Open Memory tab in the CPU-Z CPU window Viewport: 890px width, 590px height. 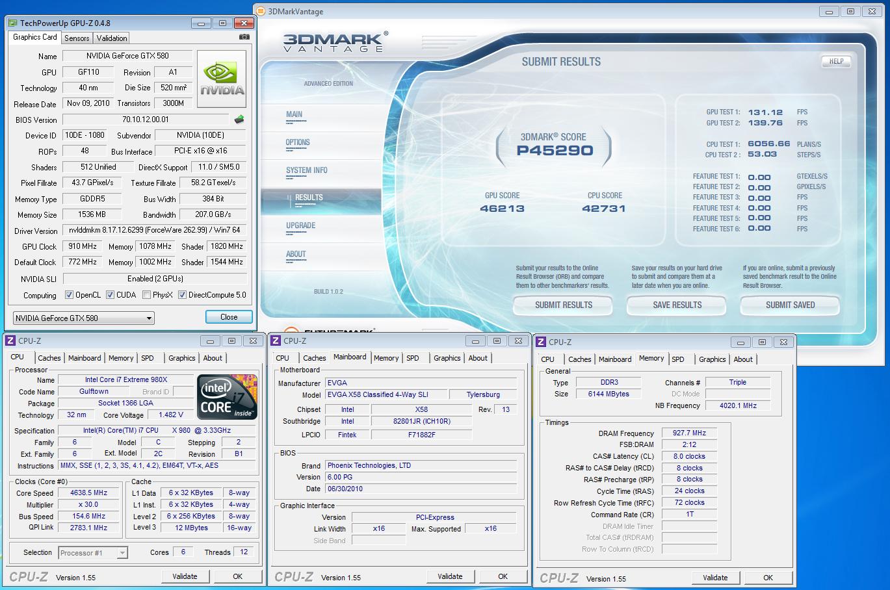pos(121,358)
